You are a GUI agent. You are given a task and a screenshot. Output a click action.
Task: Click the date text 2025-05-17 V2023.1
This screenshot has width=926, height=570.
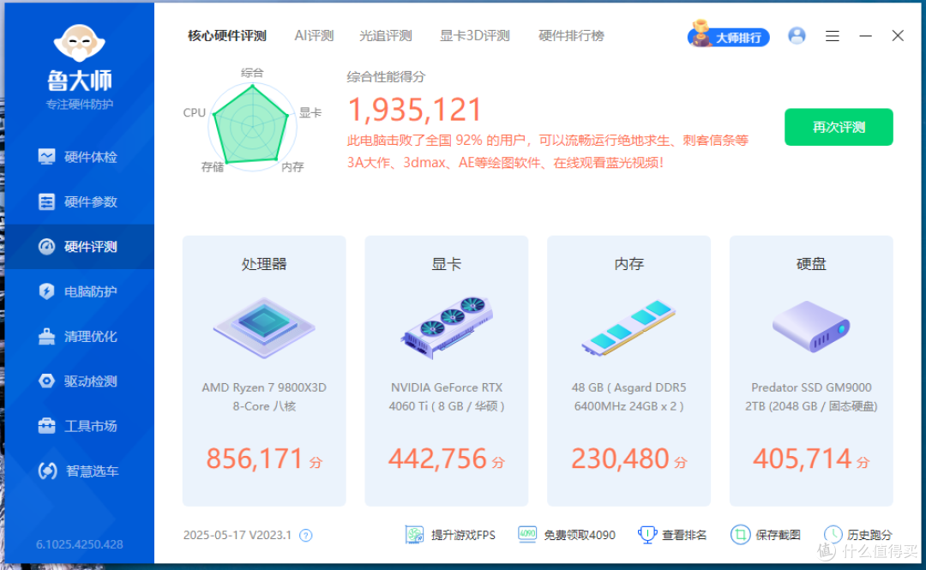(238, 535)
